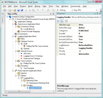Image resolution: width=103 pixels, height=98 pixels.
Task: Select the Unprocessed Category node
Action: pyautogui.click(x=32, y=58)
